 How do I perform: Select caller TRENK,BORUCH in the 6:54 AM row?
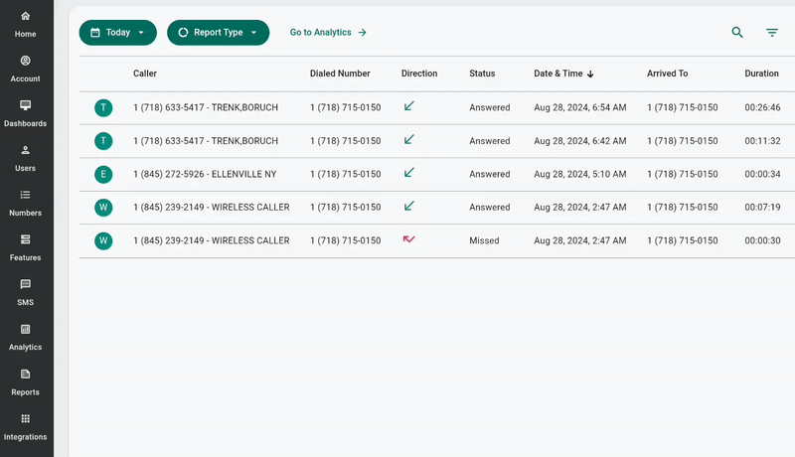[206, 107]
